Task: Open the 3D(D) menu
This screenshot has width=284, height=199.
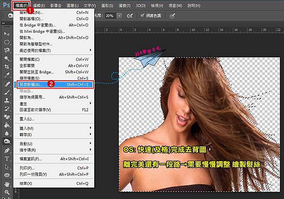Action: coord(141,6)
